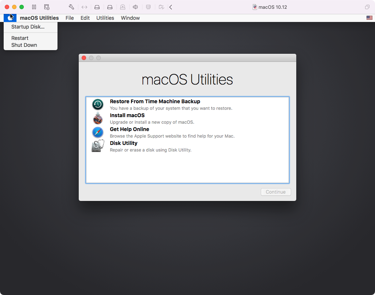Pause the virtual machine from the toolbar
375x295 pixels.
(34, 7)
